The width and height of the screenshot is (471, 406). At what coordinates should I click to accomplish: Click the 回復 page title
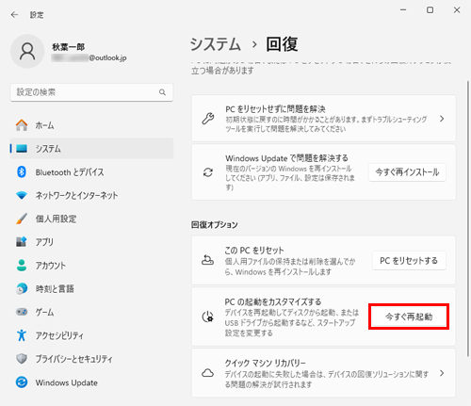pos(282,44)
